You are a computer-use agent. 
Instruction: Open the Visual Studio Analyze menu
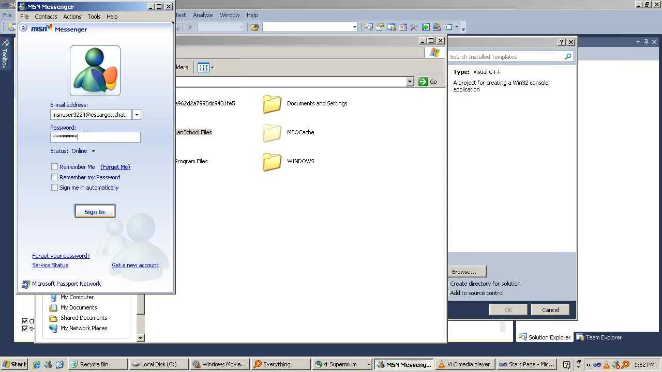pyautogui.click(x=203, y=15)
